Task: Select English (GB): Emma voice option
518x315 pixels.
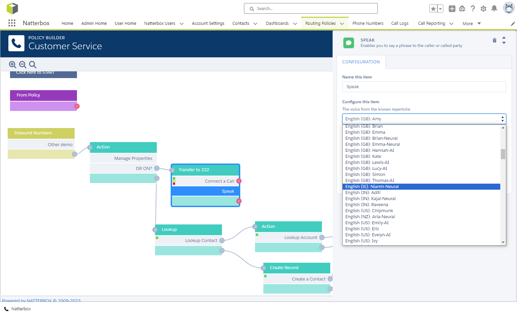Action: point(421,132)
